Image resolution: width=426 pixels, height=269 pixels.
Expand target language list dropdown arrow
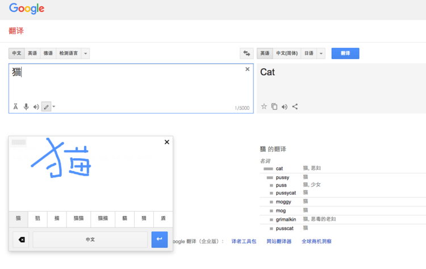pyautogui.click(x=321, y=53)
